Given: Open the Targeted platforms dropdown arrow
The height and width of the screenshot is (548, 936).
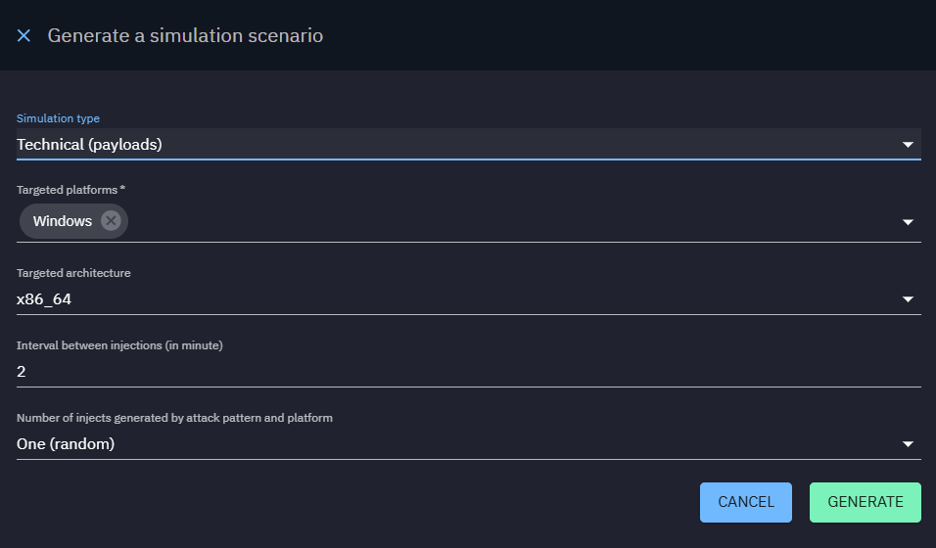Looking at the screenshot, I should point(908,222).
